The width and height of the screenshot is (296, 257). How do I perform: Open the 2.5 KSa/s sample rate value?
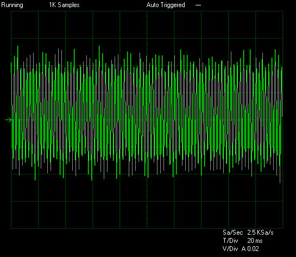click(x=260, y=233)
